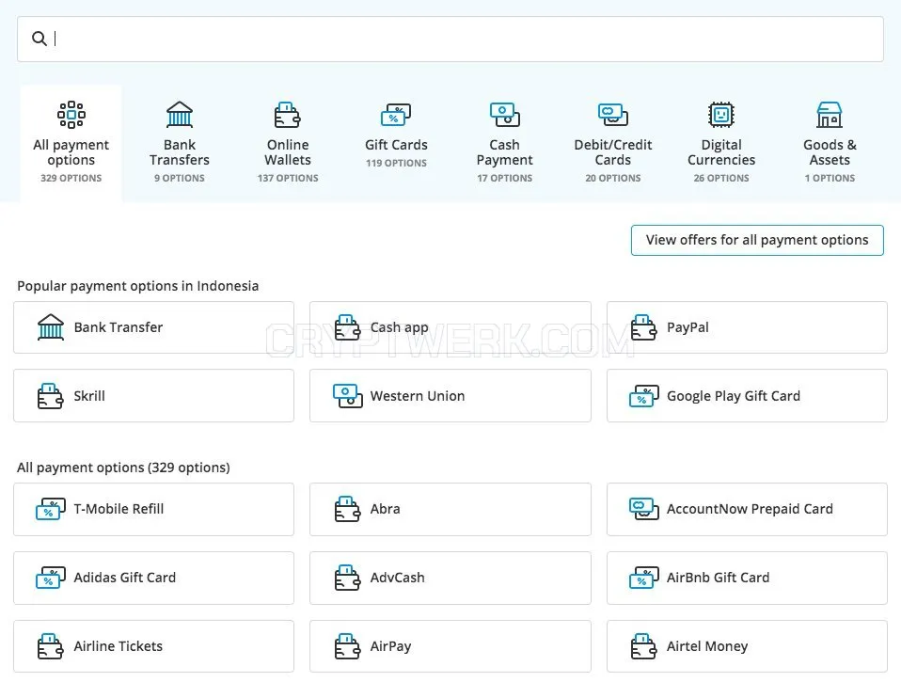Click 'All payment options (329 options)' heading
Viewport: 901px width, 682px height.
coord(123,468)
